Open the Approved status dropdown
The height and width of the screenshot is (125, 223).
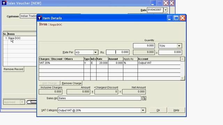click(x=22, y=102)
